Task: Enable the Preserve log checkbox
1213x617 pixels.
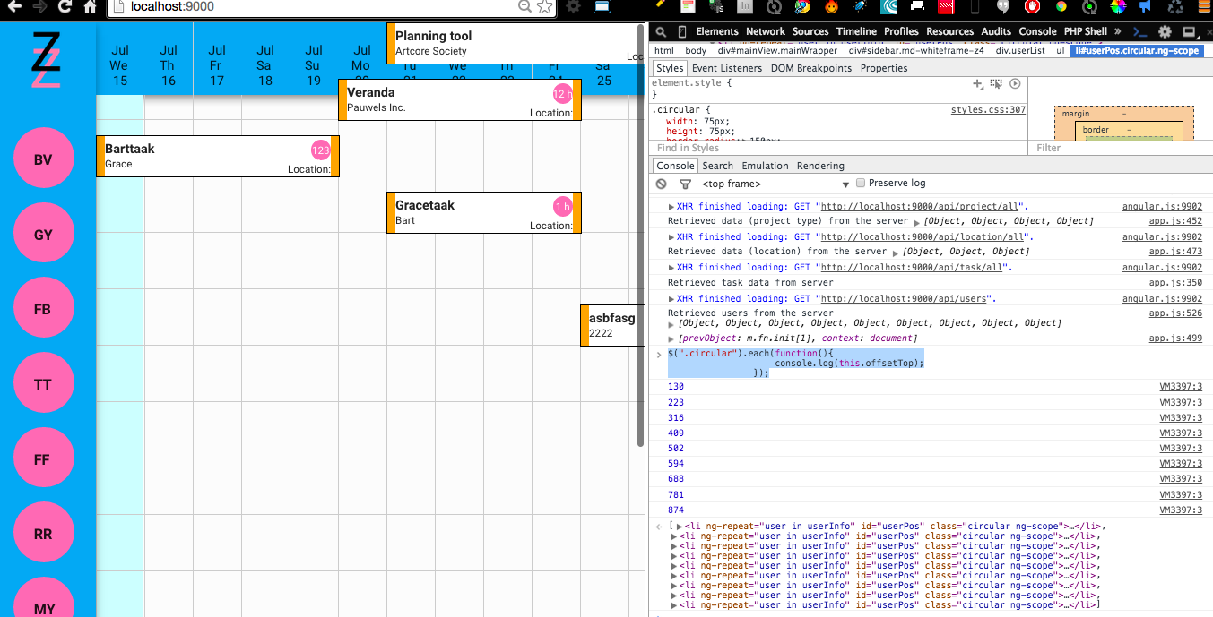Action: click(x=861, y=183)
